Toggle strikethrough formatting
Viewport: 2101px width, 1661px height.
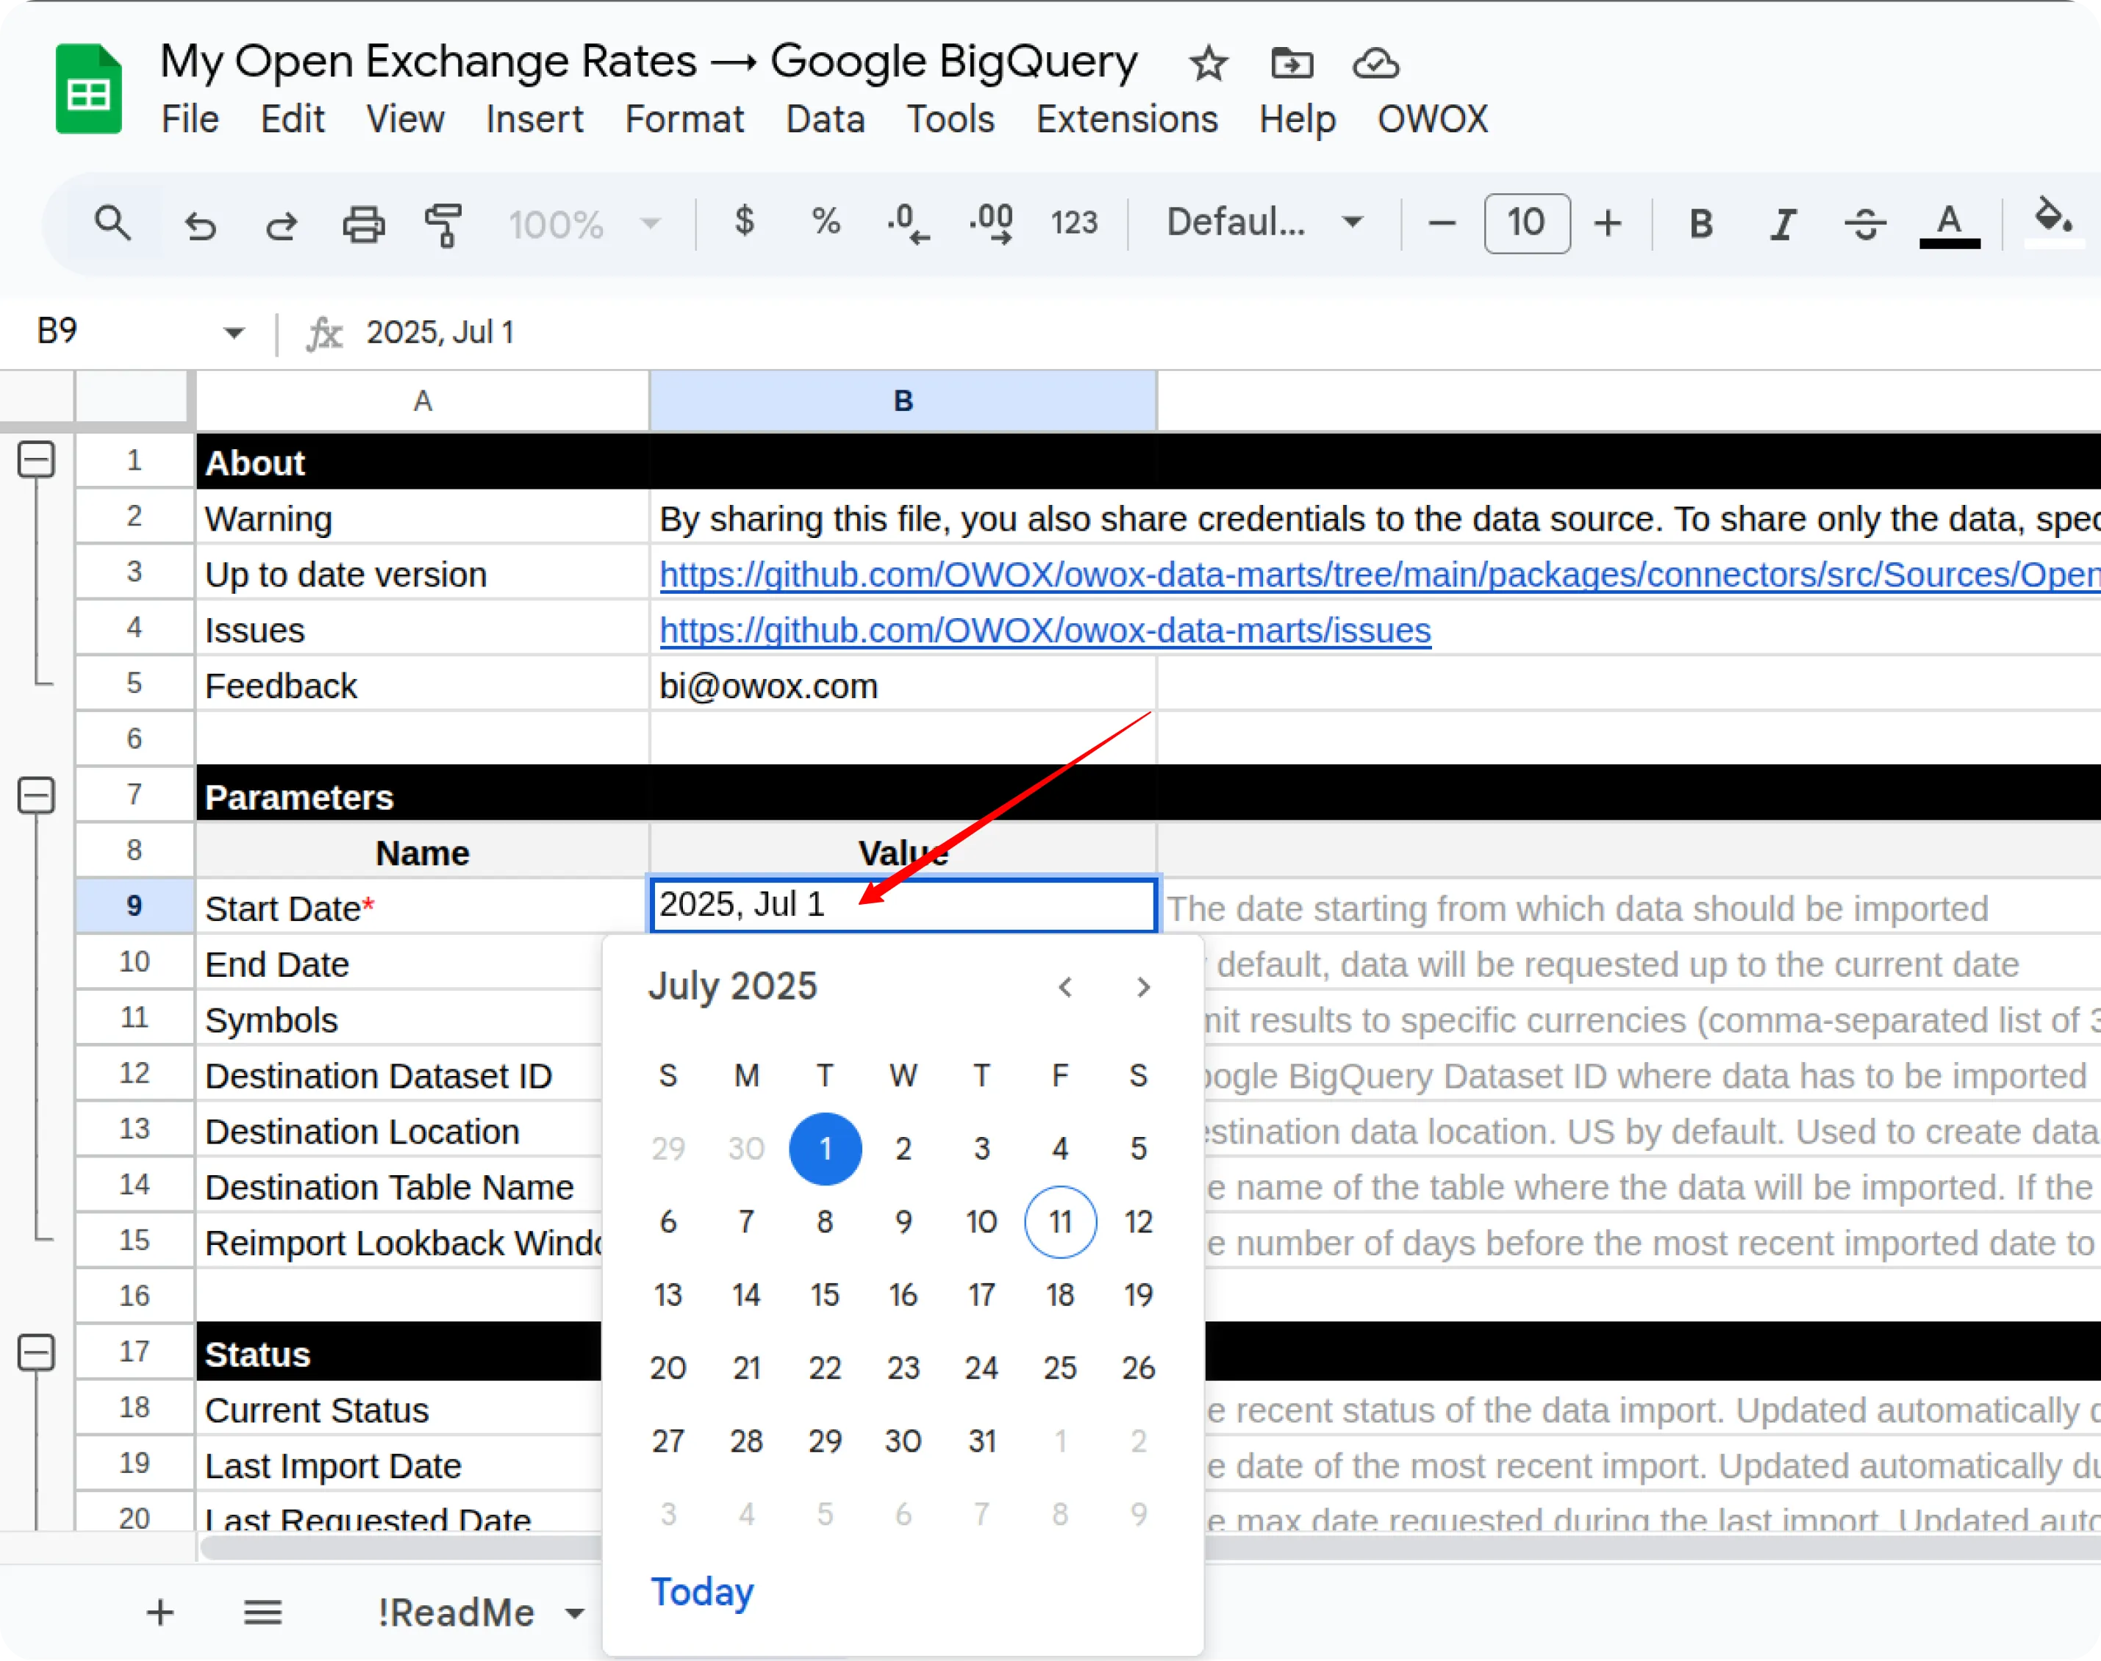(x=1864, y=223)
